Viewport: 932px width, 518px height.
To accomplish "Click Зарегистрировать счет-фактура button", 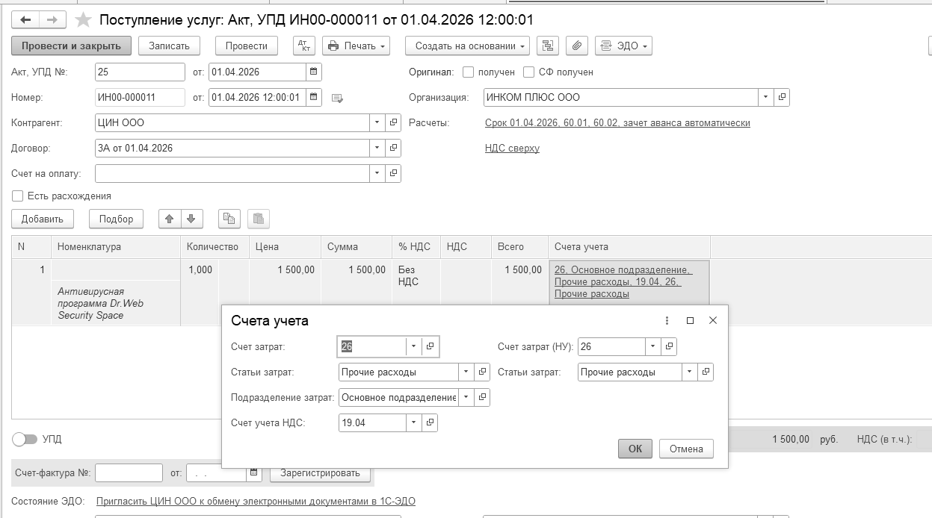I will pos(320,472).
